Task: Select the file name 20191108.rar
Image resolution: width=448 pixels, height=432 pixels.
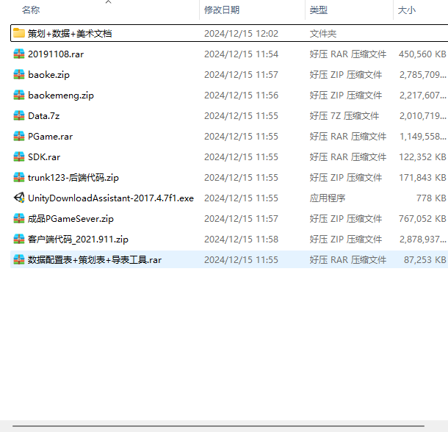Action: [x=56, y=54]
